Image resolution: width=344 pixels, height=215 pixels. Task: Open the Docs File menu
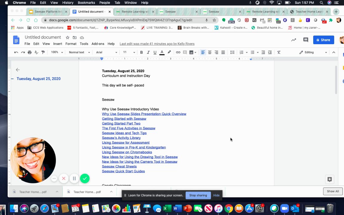coord(27,44)
